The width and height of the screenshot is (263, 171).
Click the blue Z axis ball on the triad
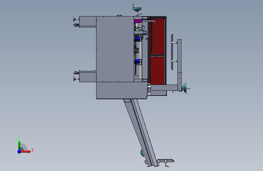click(x=19, y=152)
